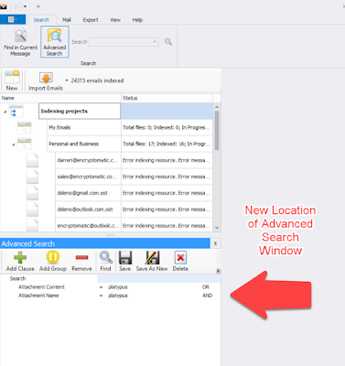
Task: Open the quick access toolbar customize arrow
Action: pyautogui.click(x=38, y=6)
